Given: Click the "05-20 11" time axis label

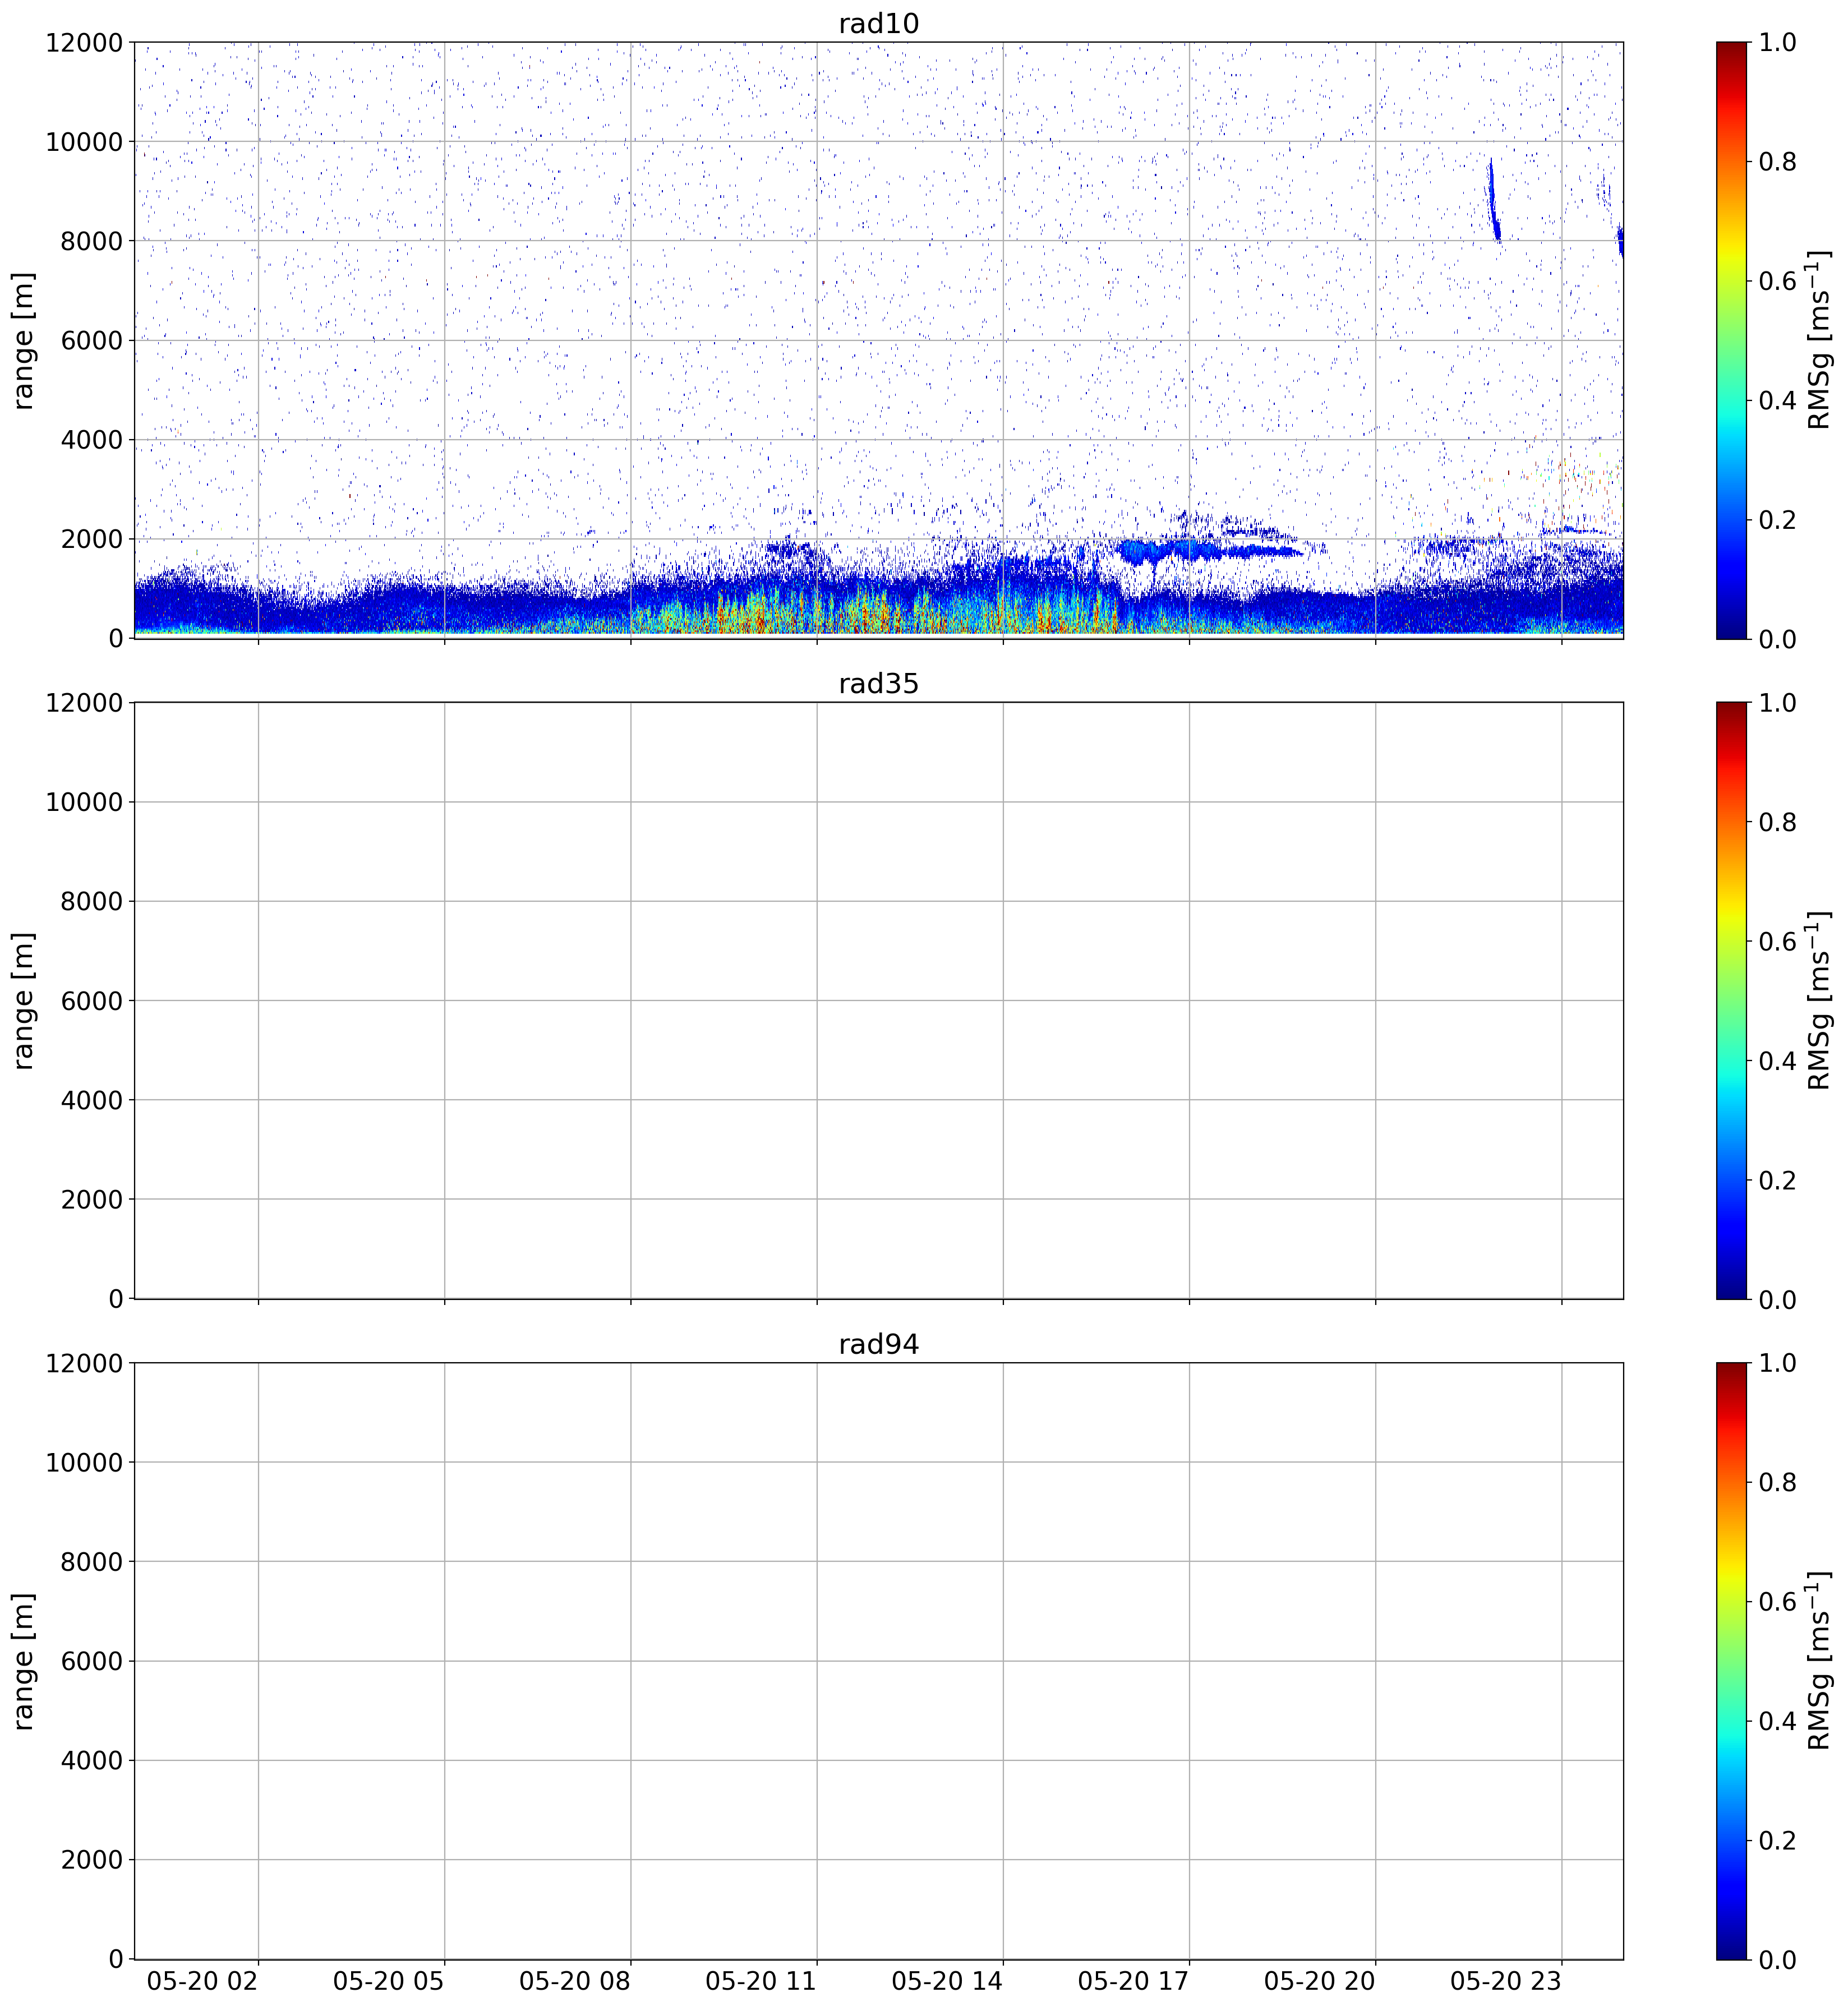Looking at the screenshot, I should click(761, 1981).
